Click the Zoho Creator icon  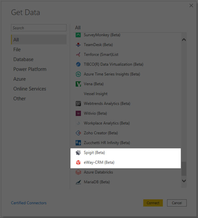(78, 133)
